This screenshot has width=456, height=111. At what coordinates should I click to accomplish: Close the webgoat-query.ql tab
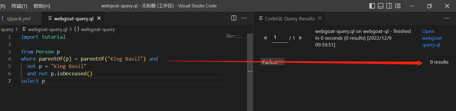99,18
